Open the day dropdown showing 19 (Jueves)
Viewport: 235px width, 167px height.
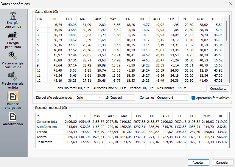pyautogui.click(x=119, y=98)
